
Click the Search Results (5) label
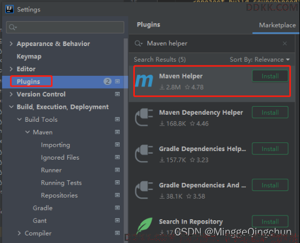[160, 60]
